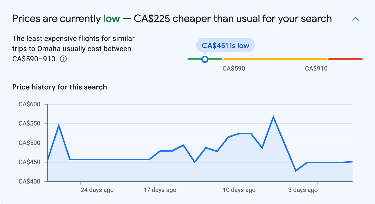Open the CA$451 is low tooltip bubble
This screenshot has height=204, width=375.
(x=225, y=45)
